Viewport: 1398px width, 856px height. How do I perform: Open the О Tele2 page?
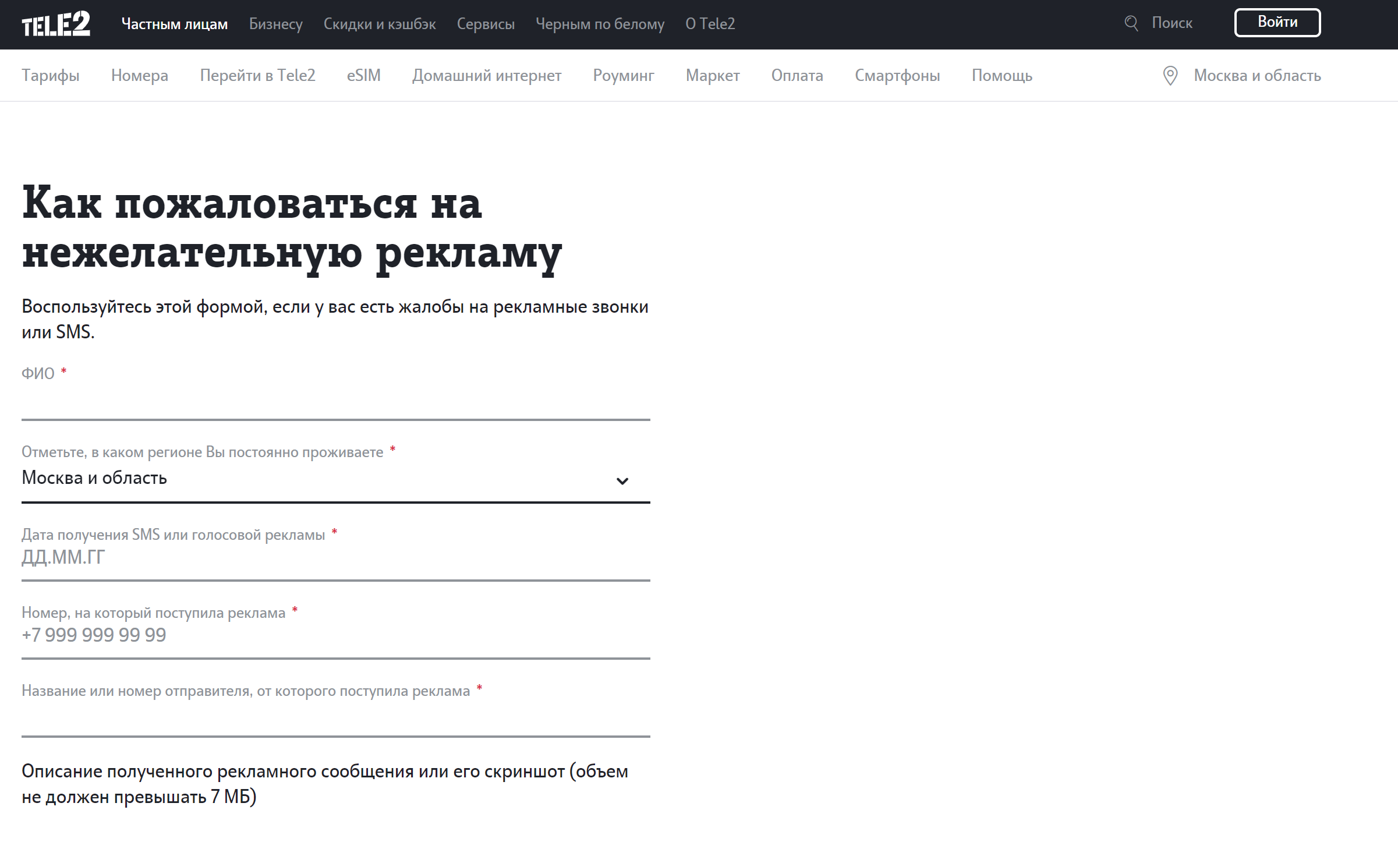710,24
